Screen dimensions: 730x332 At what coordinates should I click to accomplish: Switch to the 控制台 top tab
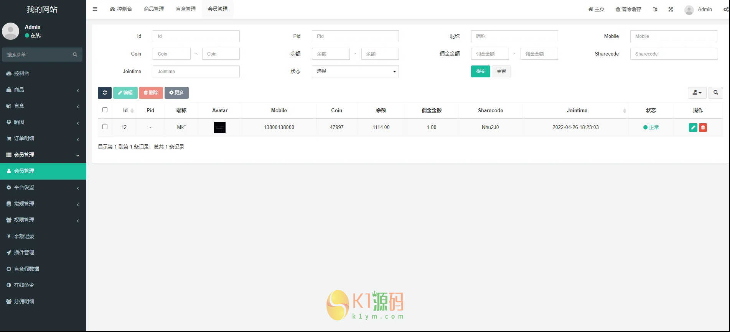(121, 9)
